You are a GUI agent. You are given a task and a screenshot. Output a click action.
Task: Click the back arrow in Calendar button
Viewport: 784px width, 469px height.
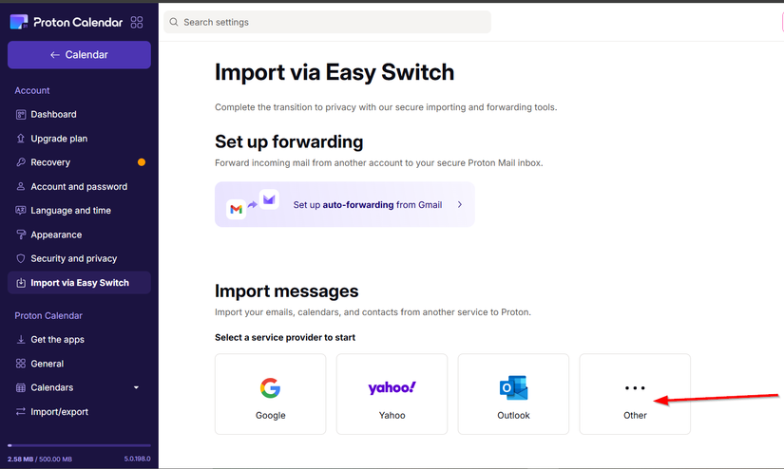(x=55, y=55)
